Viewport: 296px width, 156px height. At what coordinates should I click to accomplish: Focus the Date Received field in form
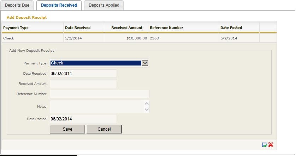point(83,74)
